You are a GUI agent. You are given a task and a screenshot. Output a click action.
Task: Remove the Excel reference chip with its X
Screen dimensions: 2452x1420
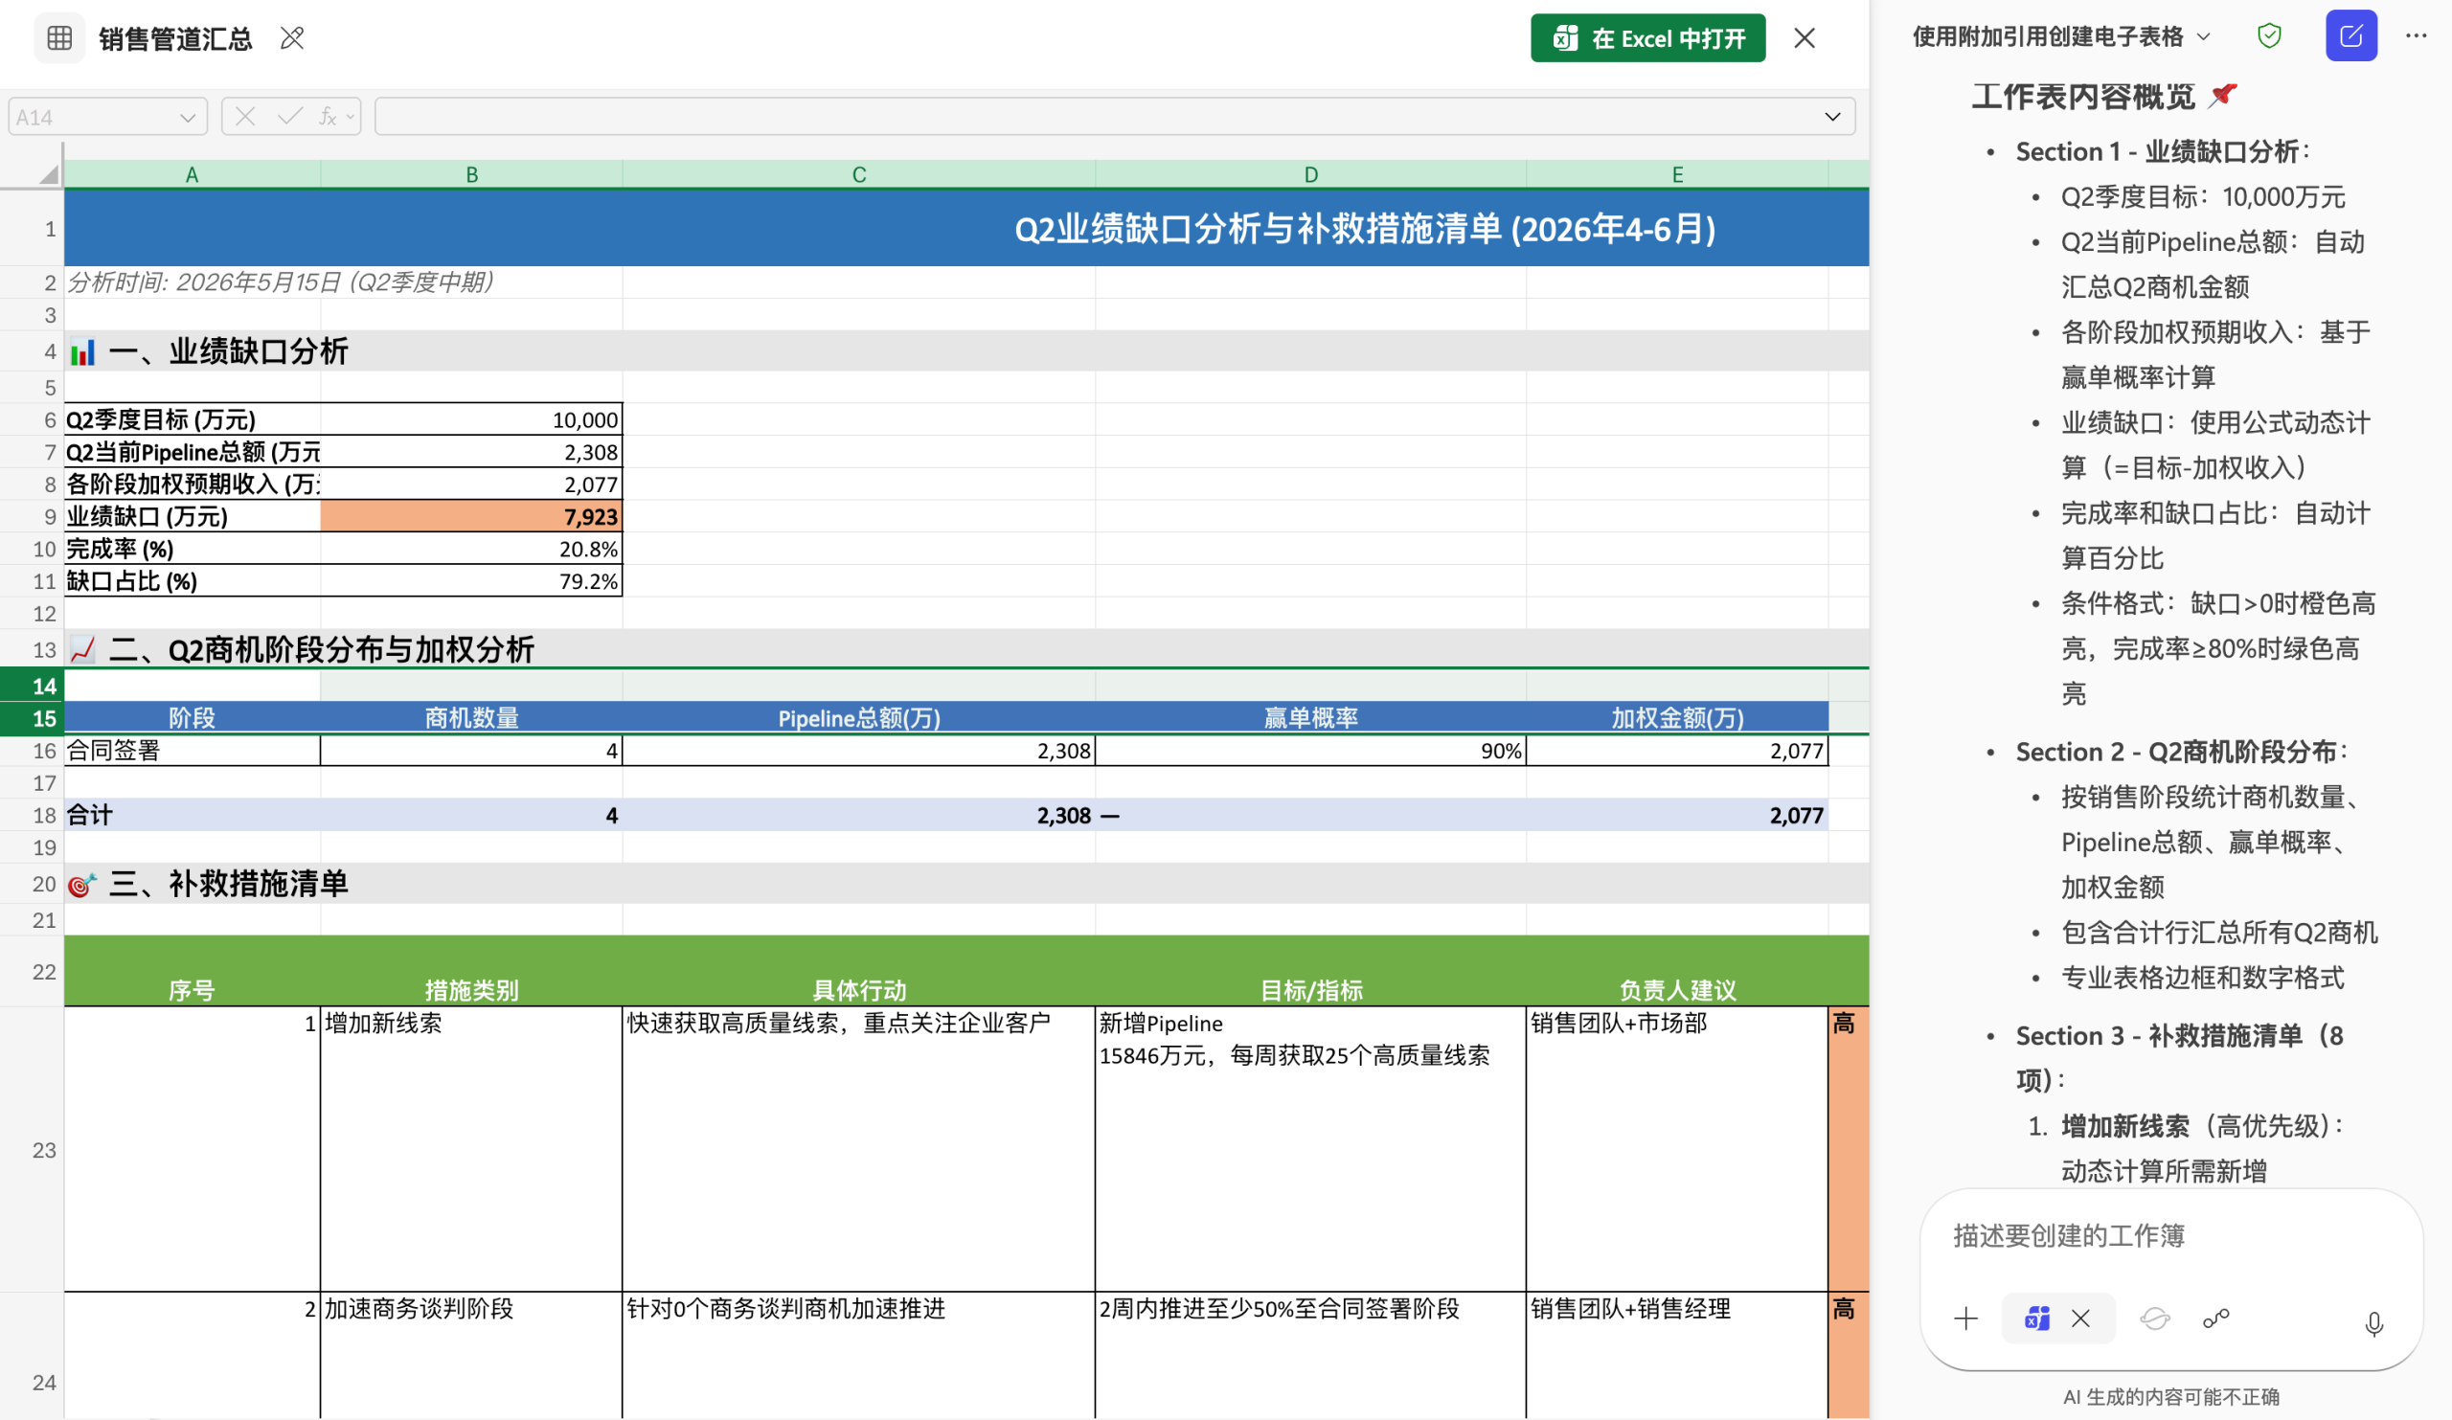(2080, 1319)
